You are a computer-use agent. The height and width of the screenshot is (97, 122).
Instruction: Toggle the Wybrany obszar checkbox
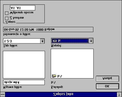7,13
